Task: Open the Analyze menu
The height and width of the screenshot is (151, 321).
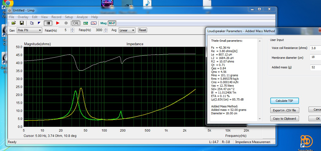Action: pyautogui.click(x=82, y=17)
